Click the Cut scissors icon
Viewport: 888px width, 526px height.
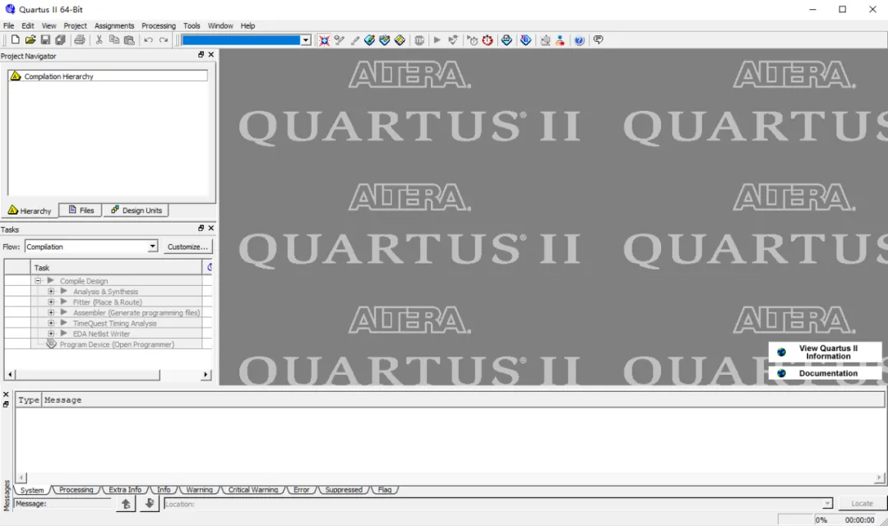[99, 39]
